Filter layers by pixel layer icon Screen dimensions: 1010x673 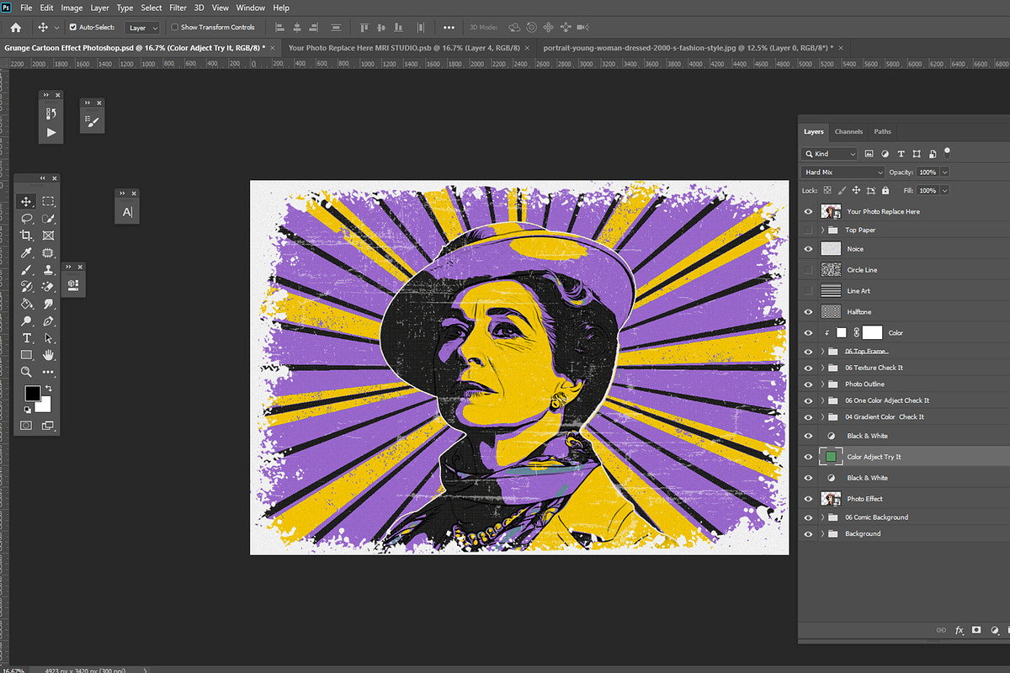[x=869, y=154]
